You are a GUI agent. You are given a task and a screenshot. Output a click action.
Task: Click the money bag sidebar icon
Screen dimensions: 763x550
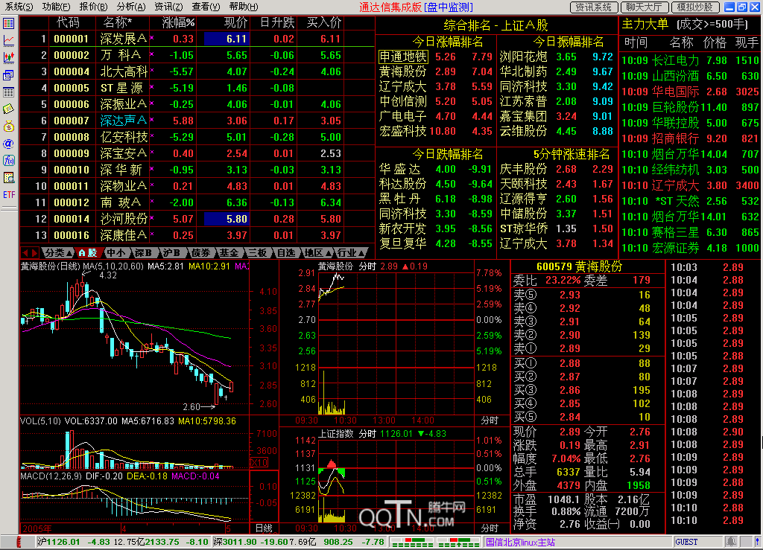pos(9,127)
